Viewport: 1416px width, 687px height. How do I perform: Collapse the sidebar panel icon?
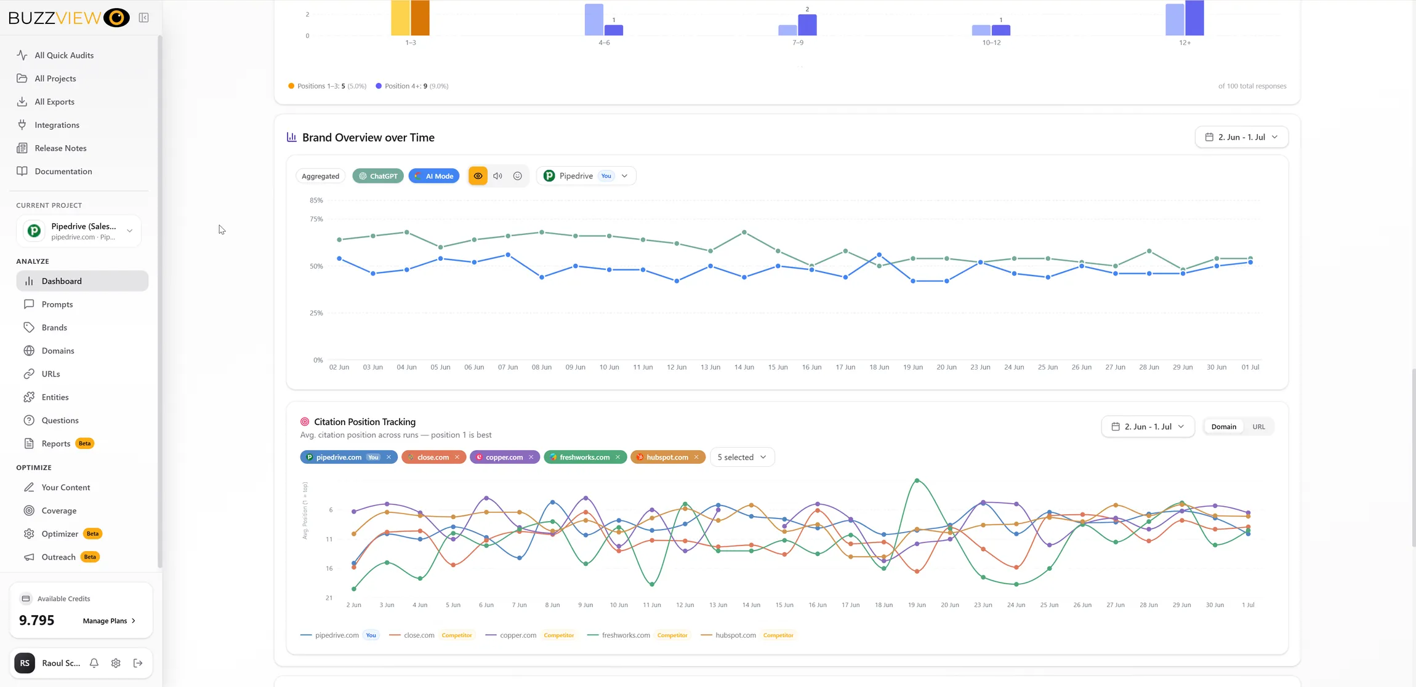coord(143,18)
